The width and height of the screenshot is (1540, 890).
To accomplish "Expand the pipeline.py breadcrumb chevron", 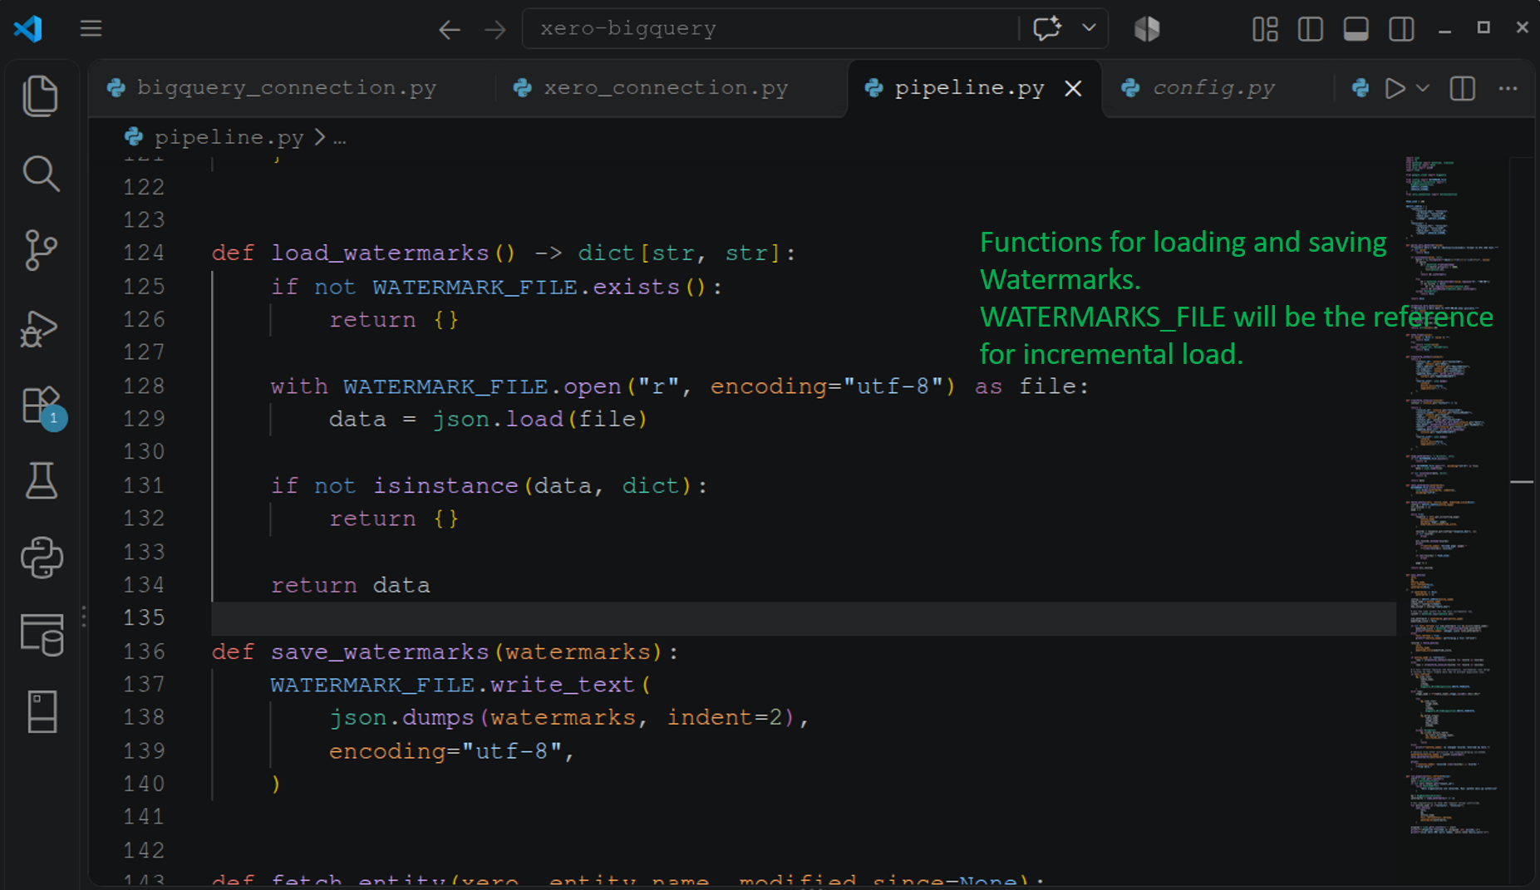I will tap(320, 137).
